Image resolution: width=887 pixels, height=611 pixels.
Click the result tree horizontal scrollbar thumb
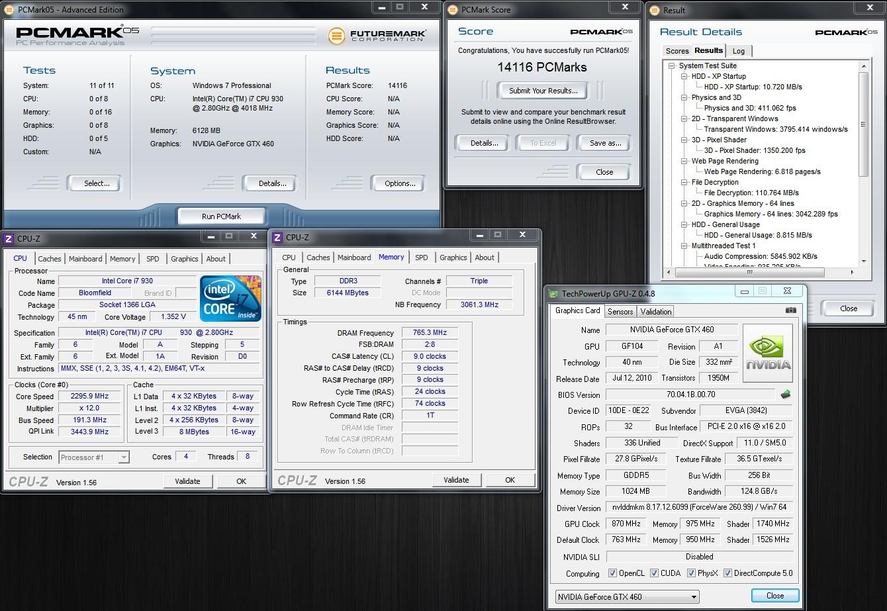pos(749,272)
